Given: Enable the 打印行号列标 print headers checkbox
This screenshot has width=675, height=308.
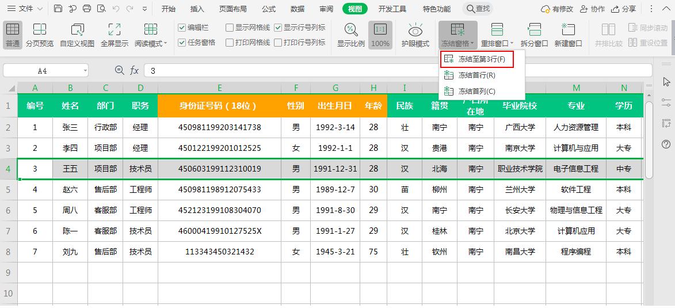Looking at the screenshot, I should pyautogui.click(x=278, y=43).
